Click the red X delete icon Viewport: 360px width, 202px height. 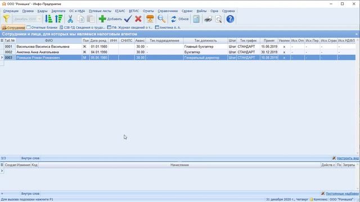[138, 19]
